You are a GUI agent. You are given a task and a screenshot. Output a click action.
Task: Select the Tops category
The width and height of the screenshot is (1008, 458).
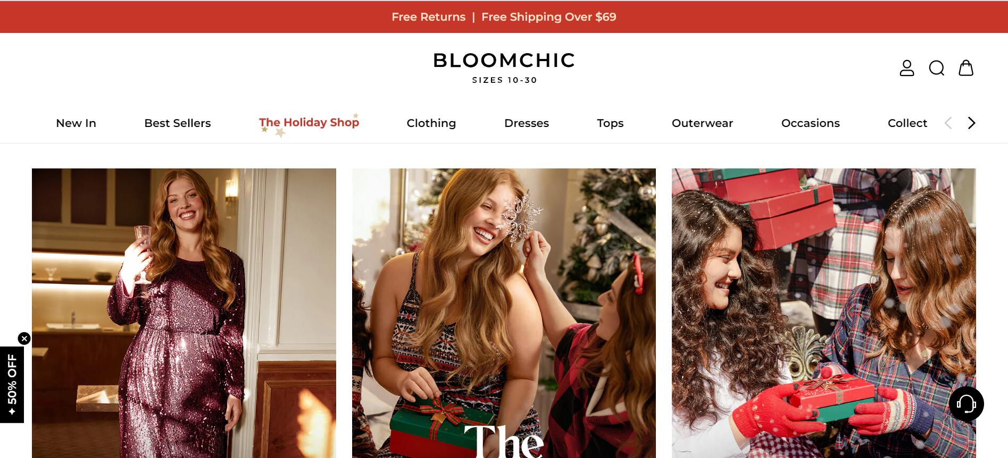610,123
